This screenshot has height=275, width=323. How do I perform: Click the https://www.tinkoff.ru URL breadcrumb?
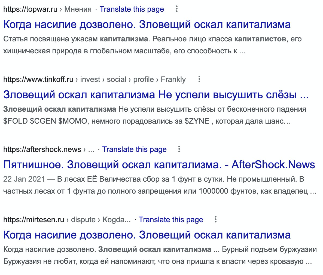[x=38, y=79]
